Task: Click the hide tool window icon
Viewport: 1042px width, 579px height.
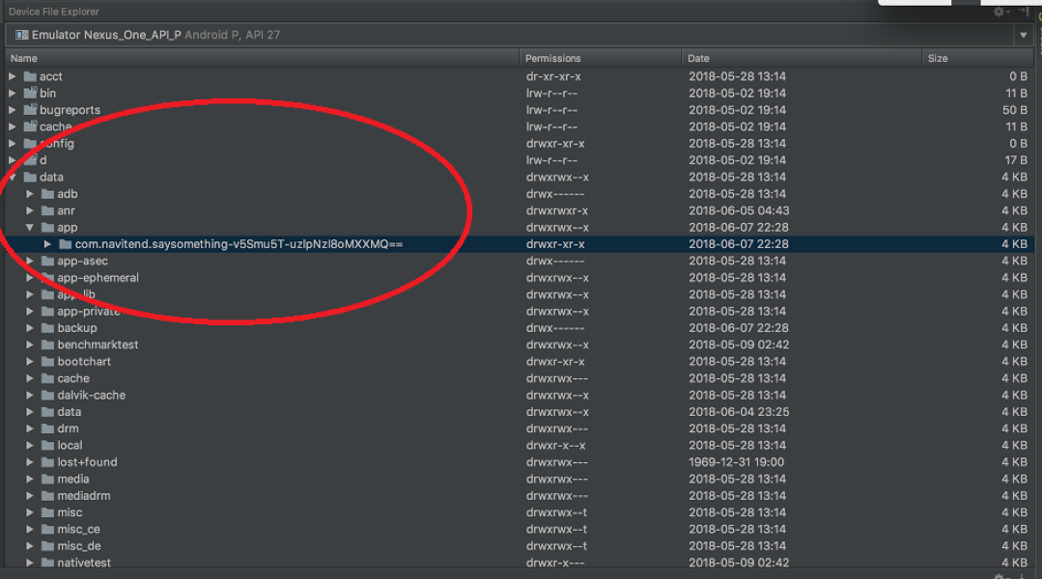Action: coord(1025,12)
